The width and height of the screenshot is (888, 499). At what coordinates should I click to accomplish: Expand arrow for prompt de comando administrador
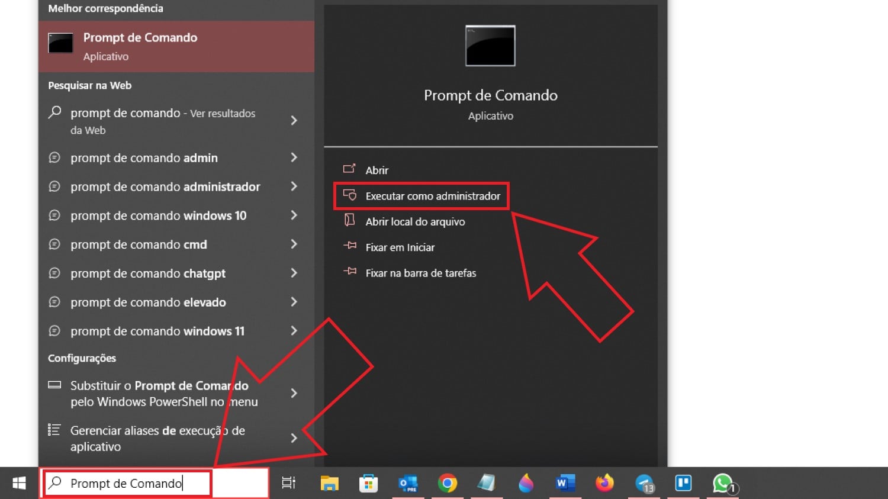tap(294, 186)
